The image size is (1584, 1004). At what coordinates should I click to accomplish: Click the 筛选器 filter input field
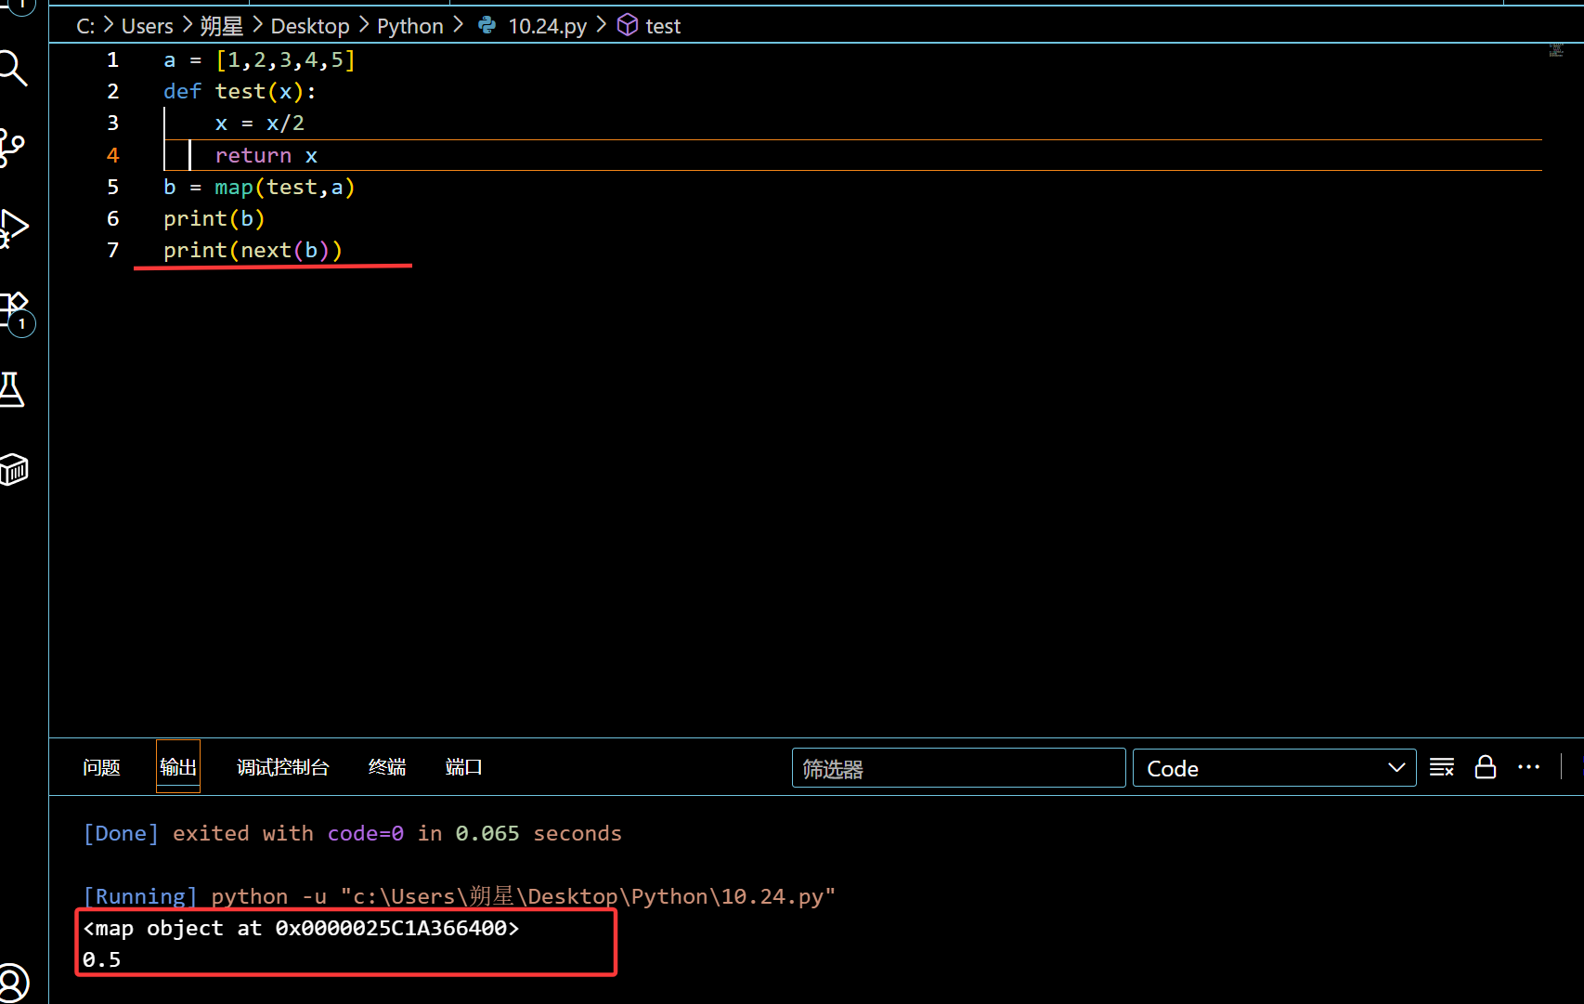(958, 768)
